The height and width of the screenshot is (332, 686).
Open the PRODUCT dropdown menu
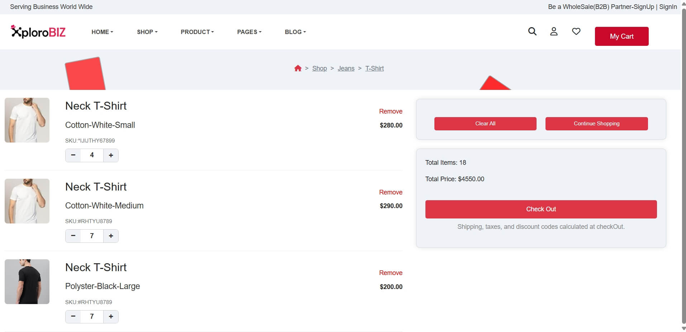click(x=197, y=32)
